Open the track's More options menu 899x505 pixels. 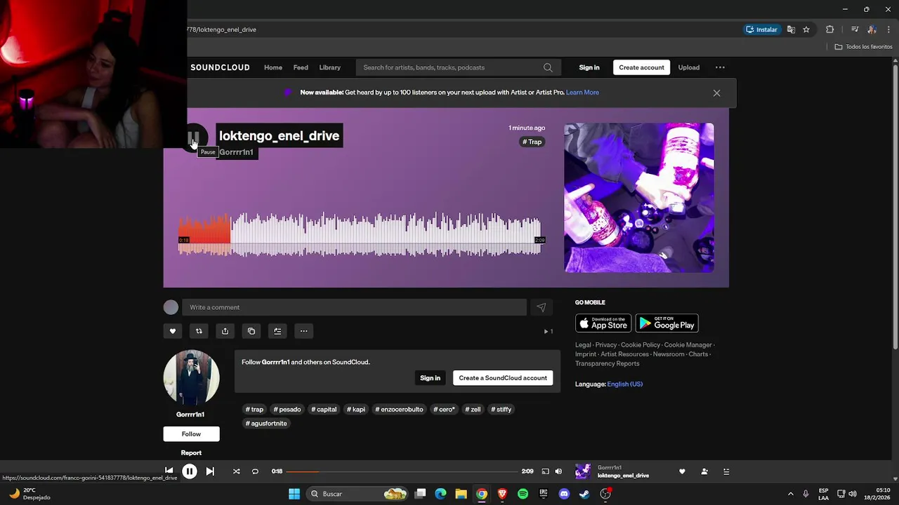click(x=303, y=331)
